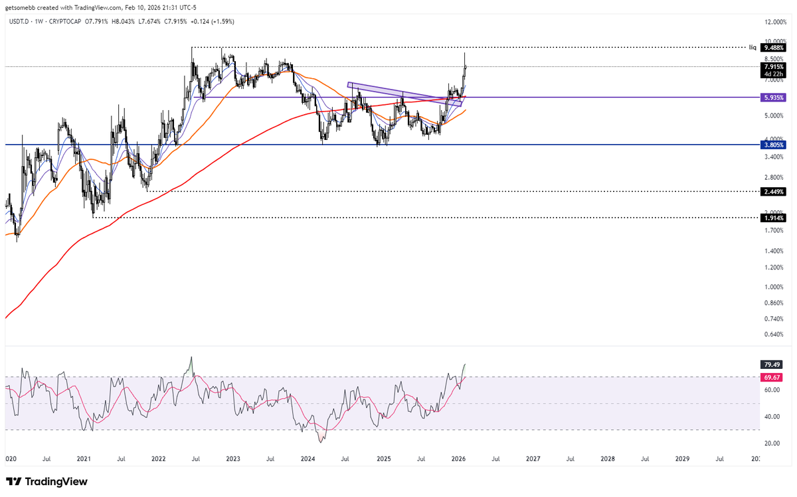The image size is (797, 497).
Task: Click the 2024 time axis label
Action: pyautogui.click(x=308, y=459)
